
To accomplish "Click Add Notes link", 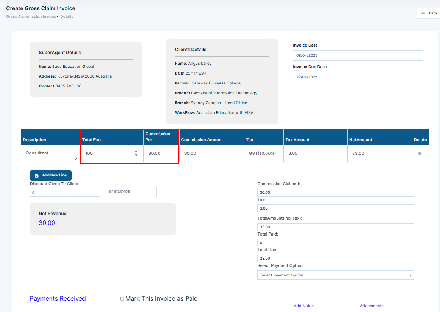I will 304,306.
